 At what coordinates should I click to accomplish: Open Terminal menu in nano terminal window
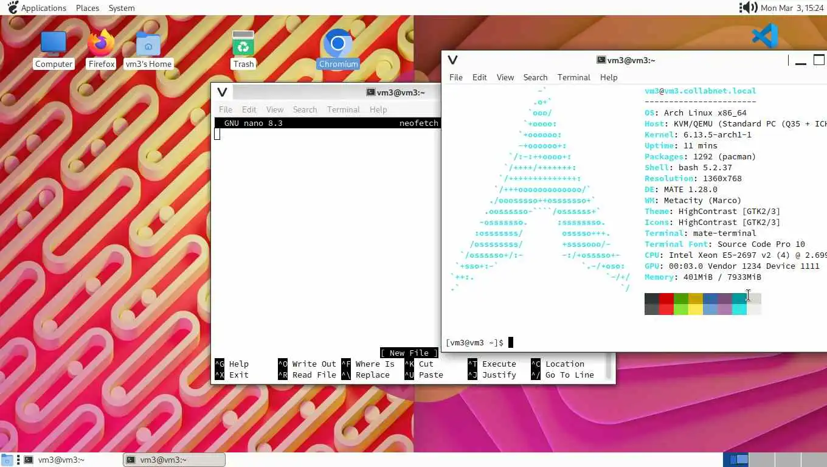344,109
